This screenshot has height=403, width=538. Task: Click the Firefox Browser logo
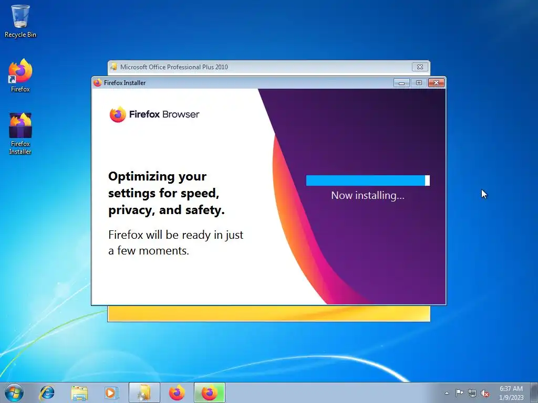154,114
